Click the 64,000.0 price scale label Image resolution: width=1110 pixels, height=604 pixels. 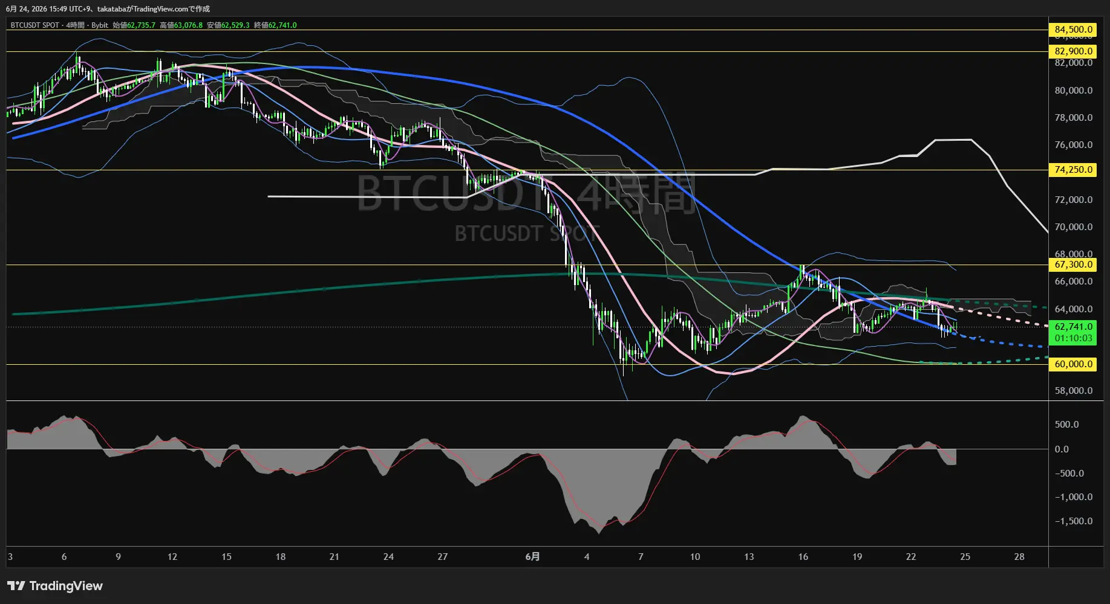pos(1074,309)
